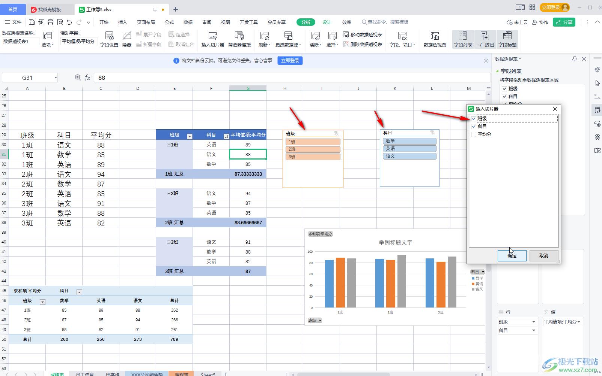
Task: Open Filter Connections (筛选器连接) tool
Action: (239, 39)
